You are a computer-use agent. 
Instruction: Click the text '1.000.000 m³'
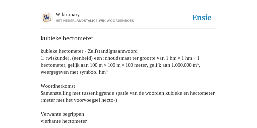pos(185,65)
